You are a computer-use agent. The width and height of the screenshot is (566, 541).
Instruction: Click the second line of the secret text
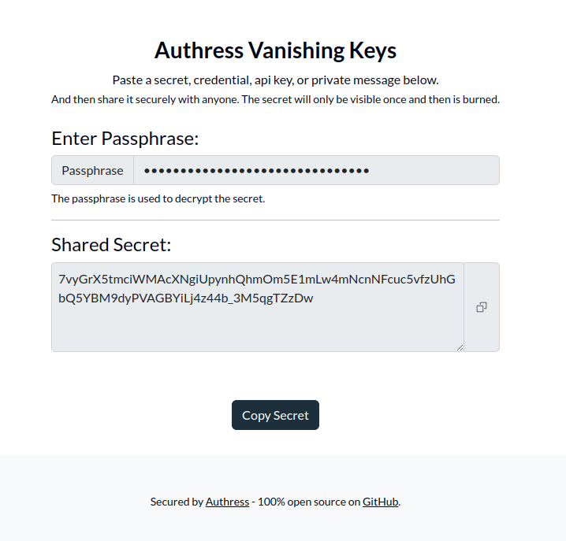tap(185, 298)
